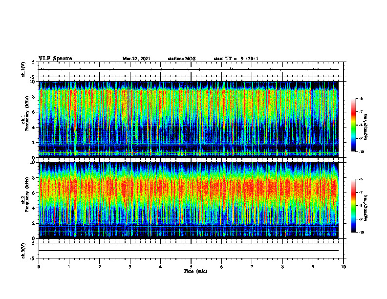The width and height of the screenshot is (387, 299).
Task: Click the "ch.1(V)" axis label
Action: point(23,69)
